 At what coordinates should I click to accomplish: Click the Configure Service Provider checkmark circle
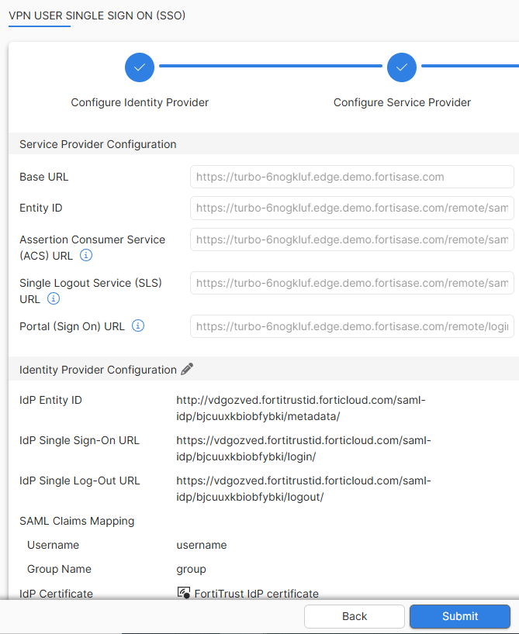coord(402,67)
